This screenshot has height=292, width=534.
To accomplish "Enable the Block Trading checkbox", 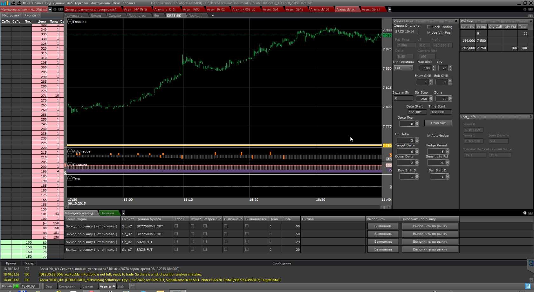I will click(x=429, y=27).
